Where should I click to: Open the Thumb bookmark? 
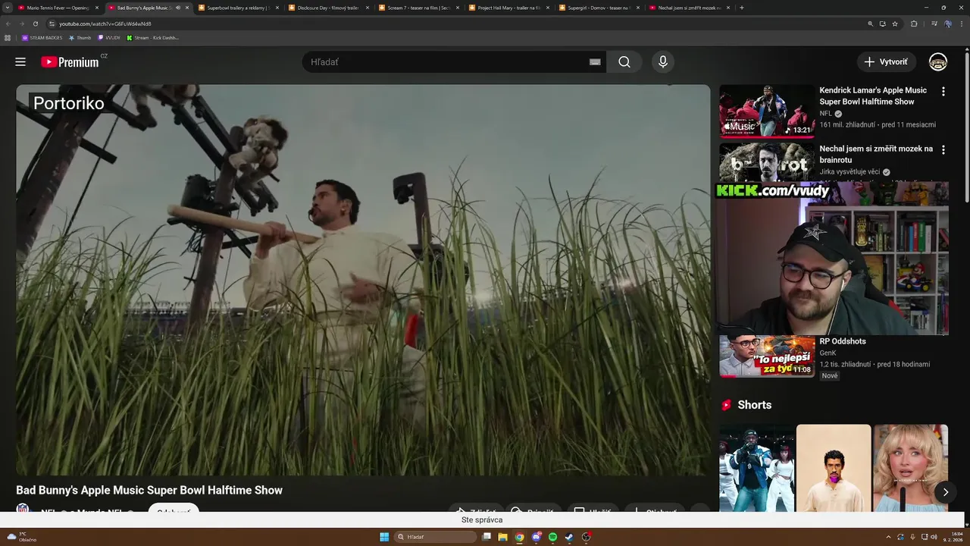point(80,38)
